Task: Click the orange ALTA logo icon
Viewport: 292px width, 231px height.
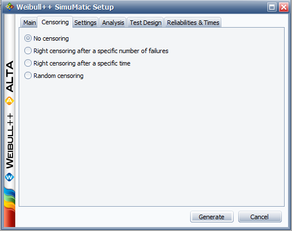Action: [10, 101]
